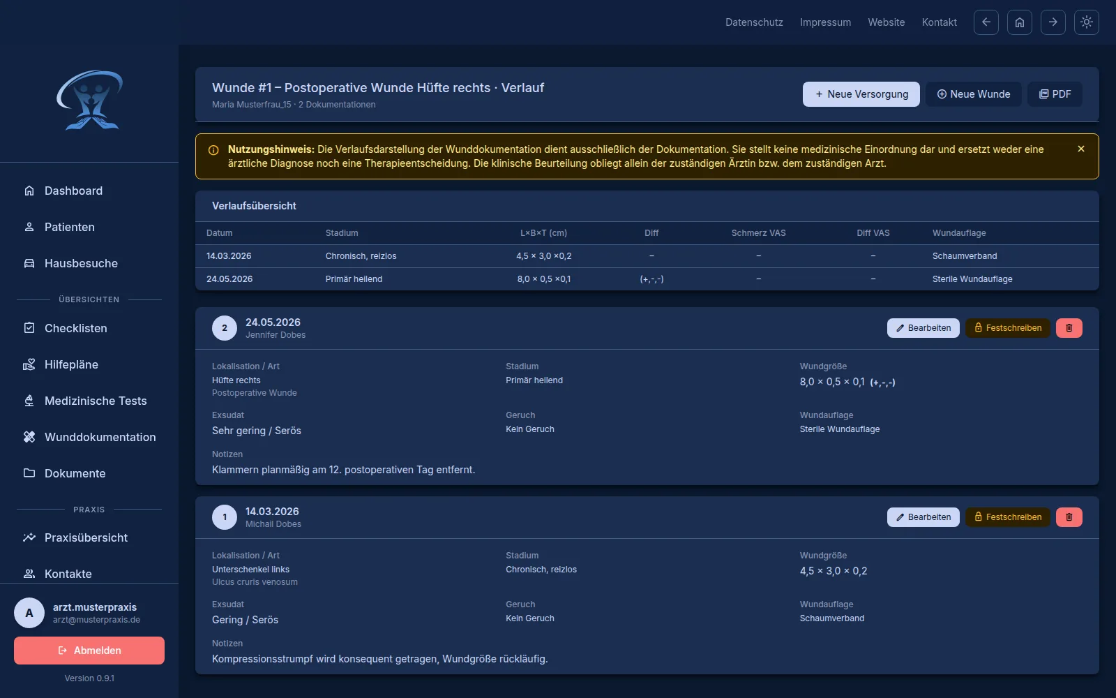Open the Kontakt link
This screenshot has height=698, width=1116.
[940, 22]
